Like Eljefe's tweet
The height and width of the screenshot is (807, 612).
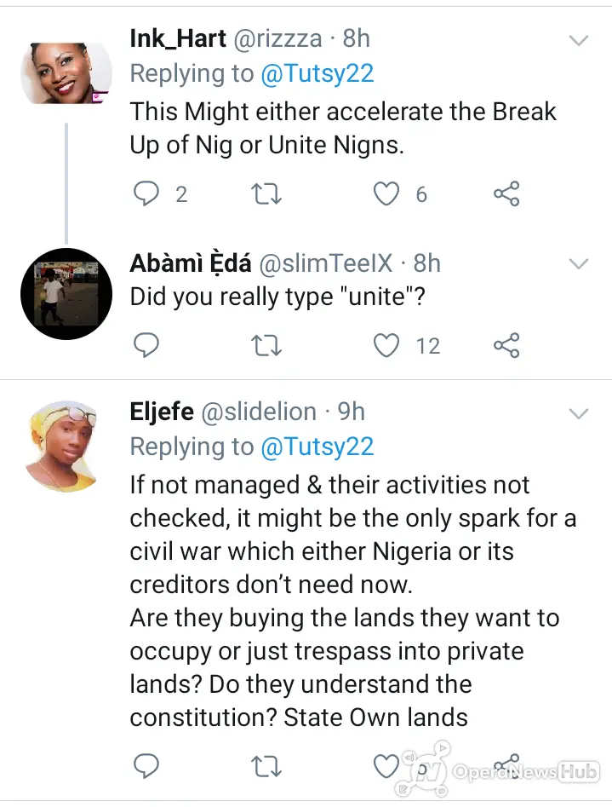(386, 766)
